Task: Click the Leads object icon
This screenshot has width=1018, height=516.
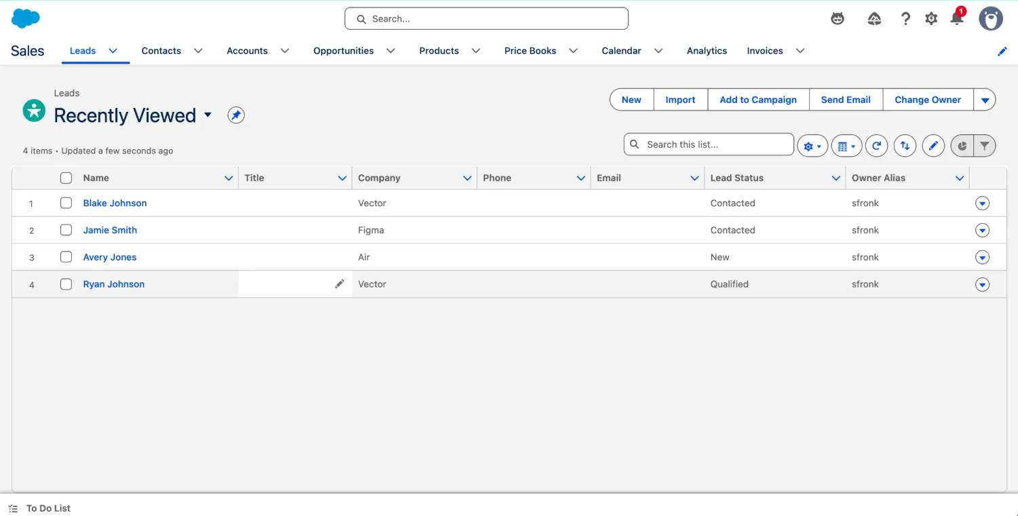Action: tap(34, 110)
